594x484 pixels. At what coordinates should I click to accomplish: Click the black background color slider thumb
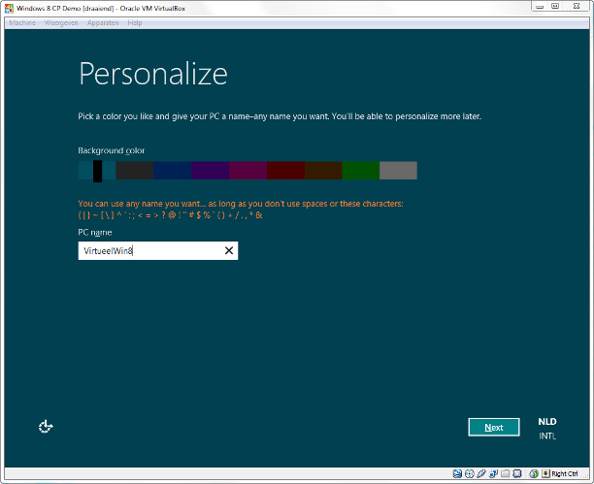(x=97, y=171)
